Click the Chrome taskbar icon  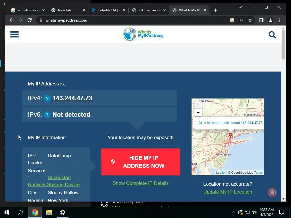coord(35,212)
